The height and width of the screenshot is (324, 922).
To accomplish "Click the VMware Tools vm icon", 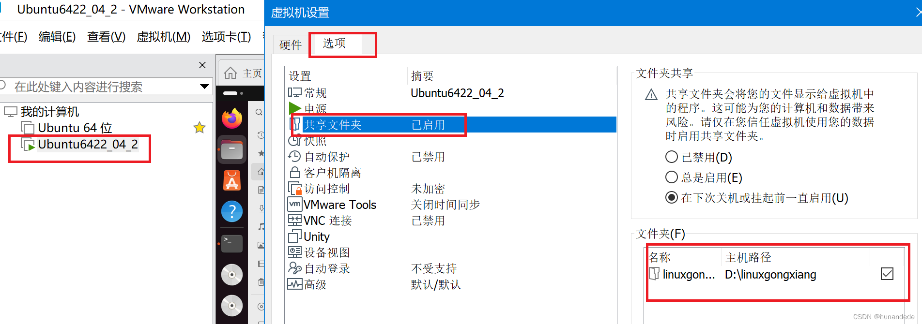I will point(294,204).
